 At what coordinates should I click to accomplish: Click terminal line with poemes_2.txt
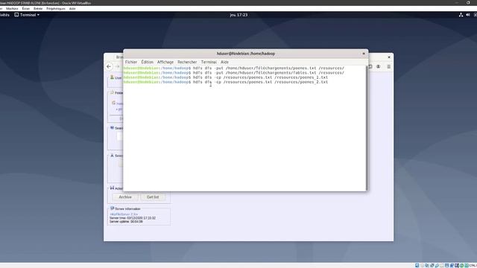[x=226, y=82]
